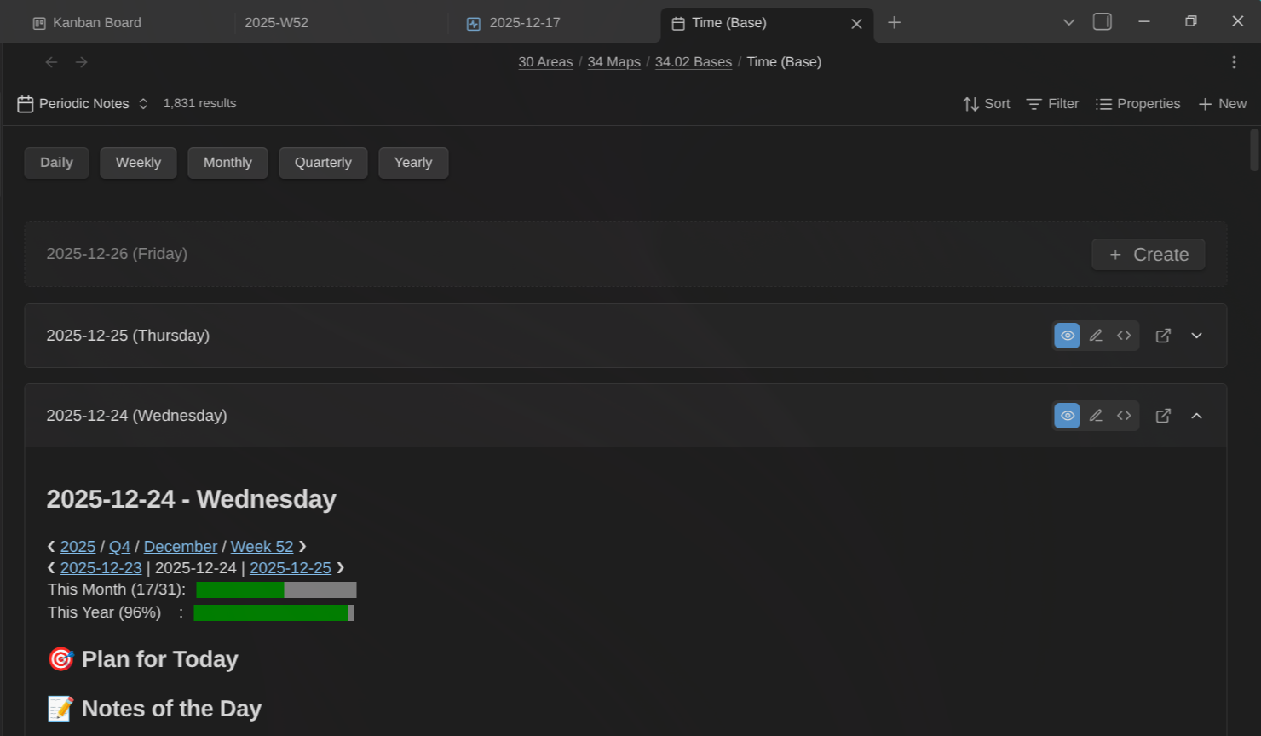Click the Notes of the Day heading
The width and height of the screenshot is (1261, 736).
tap(154, 709)
